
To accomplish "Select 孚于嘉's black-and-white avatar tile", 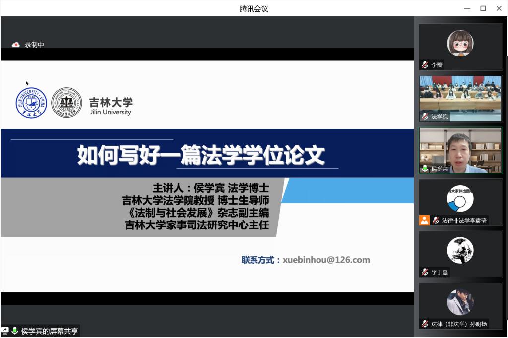I will [x=460, y=250].
